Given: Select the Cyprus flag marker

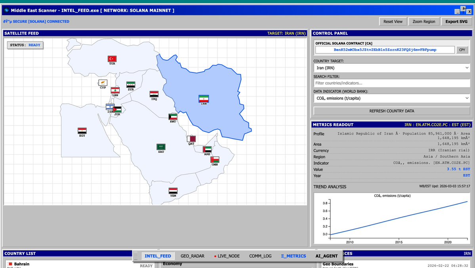Looking at the screenshot, I should pos(103,83).
